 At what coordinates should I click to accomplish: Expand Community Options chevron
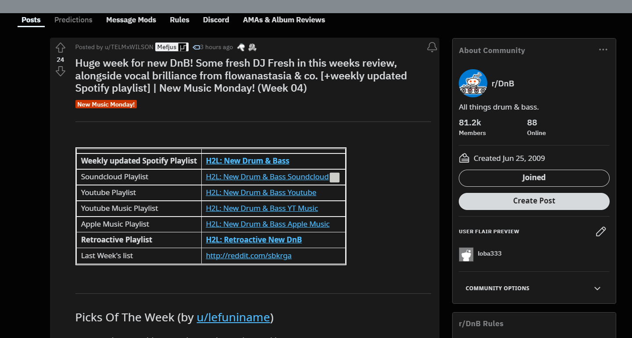coord(597,288)
